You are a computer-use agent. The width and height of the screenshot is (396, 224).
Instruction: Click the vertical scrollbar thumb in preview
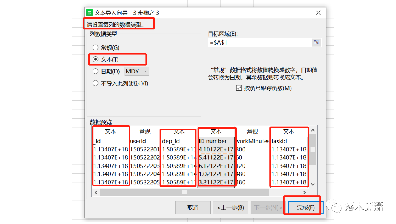313,149
